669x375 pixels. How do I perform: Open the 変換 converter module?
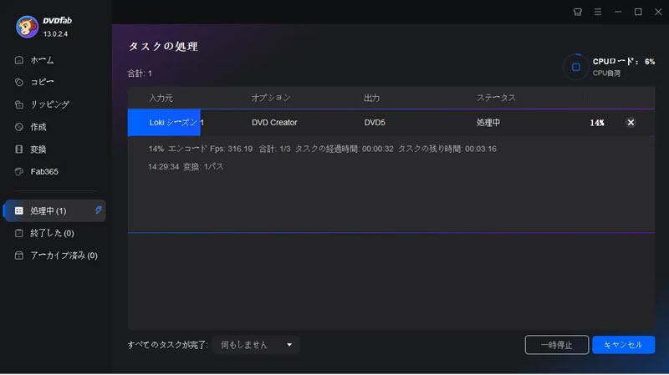point(38,149)
